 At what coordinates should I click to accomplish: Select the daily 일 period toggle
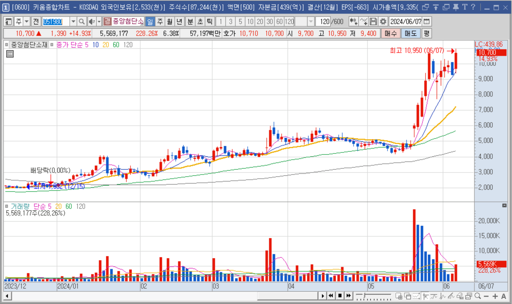point(150,22)
